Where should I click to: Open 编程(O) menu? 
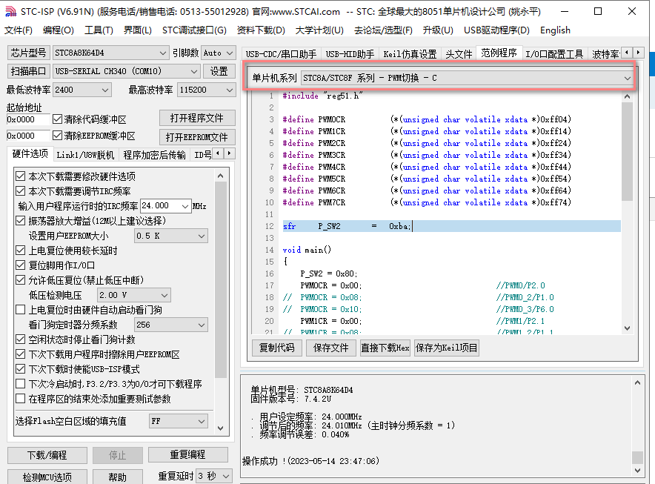click(59, 30)
